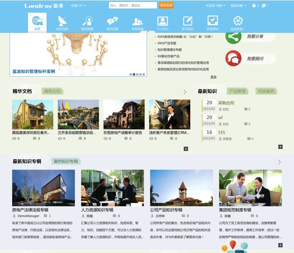Open expert network people icon
Image resolution: width=294 pixels, height=253 pixels.
[137, 22]
